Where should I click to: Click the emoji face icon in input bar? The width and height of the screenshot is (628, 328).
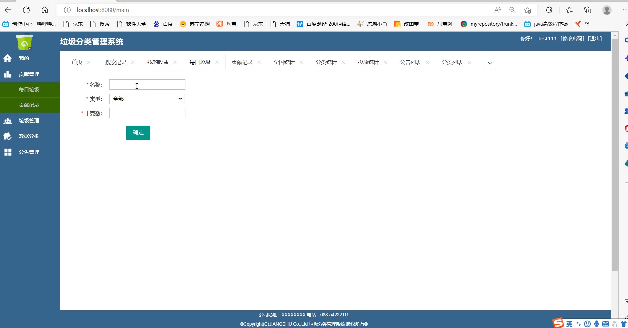pyautogui.click(x=588, y=324)
